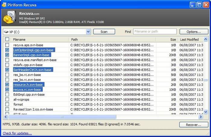211x137 pixels.
Task: Open the Check for updates link
Action: 17,133
